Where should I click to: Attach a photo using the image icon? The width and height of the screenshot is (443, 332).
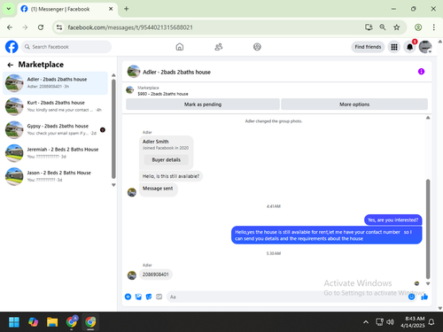(x=138, y=297)
